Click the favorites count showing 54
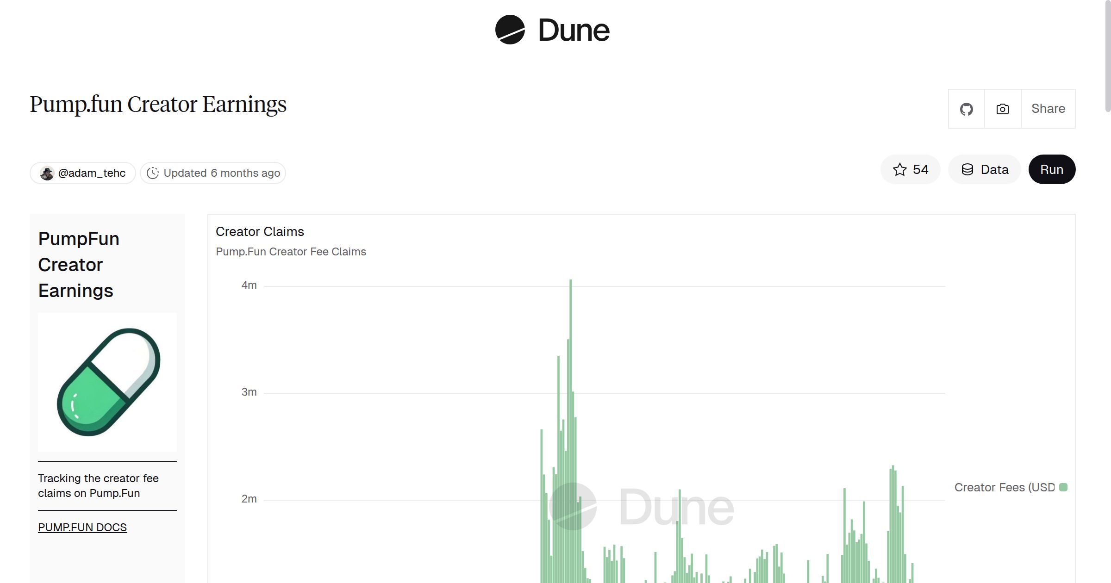The width and height of the screenshot is (1111, 583). point(919,169)
